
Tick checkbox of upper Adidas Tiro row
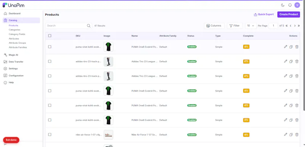coord(50,61)
